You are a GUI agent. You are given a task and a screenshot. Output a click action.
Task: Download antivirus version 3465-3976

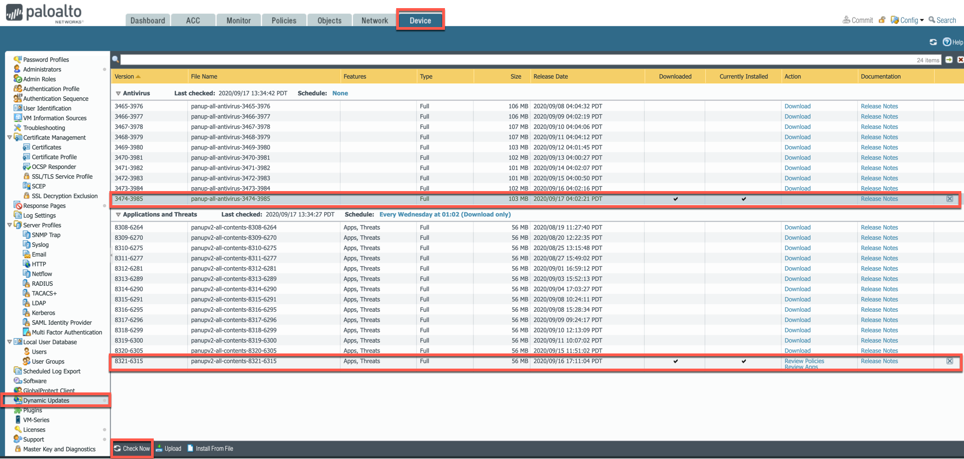(x=797, y=106)
